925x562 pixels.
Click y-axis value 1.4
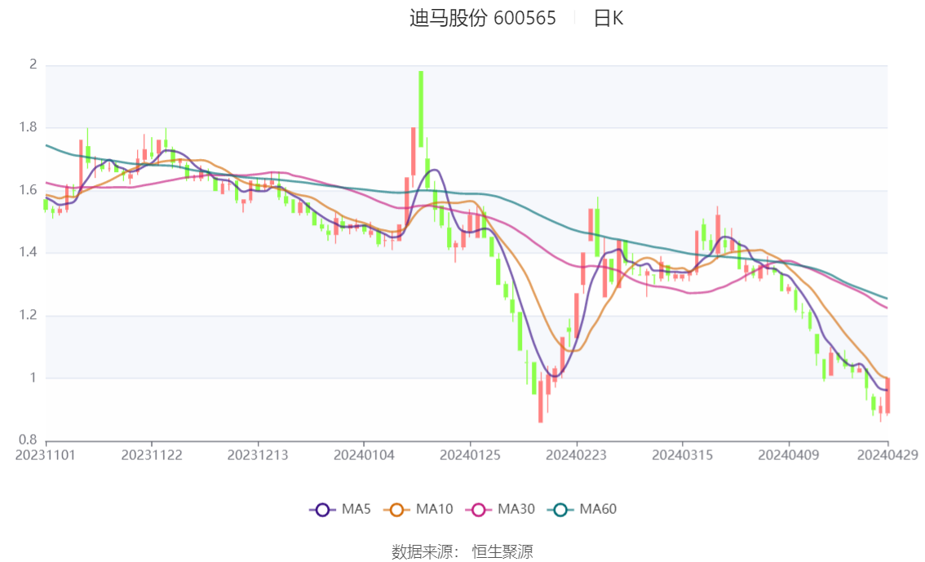[x=28, y=252]
